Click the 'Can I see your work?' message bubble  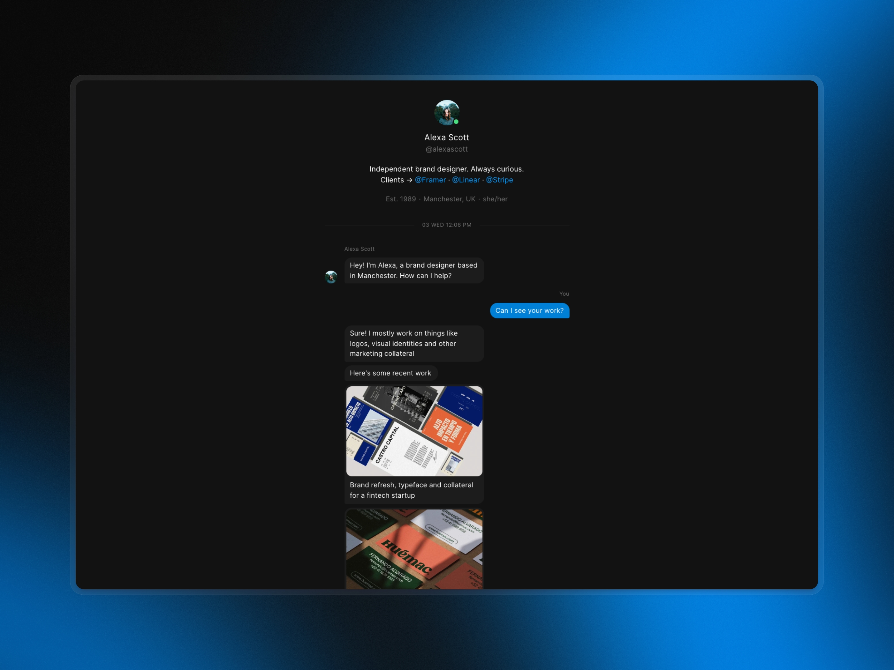(x=529, y=310)
